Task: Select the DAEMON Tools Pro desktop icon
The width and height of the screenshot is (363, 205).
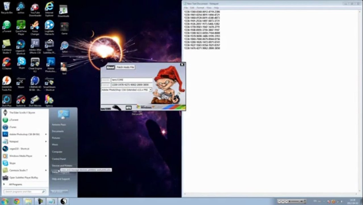Action: pyautogui.click(x=7, y=83)
